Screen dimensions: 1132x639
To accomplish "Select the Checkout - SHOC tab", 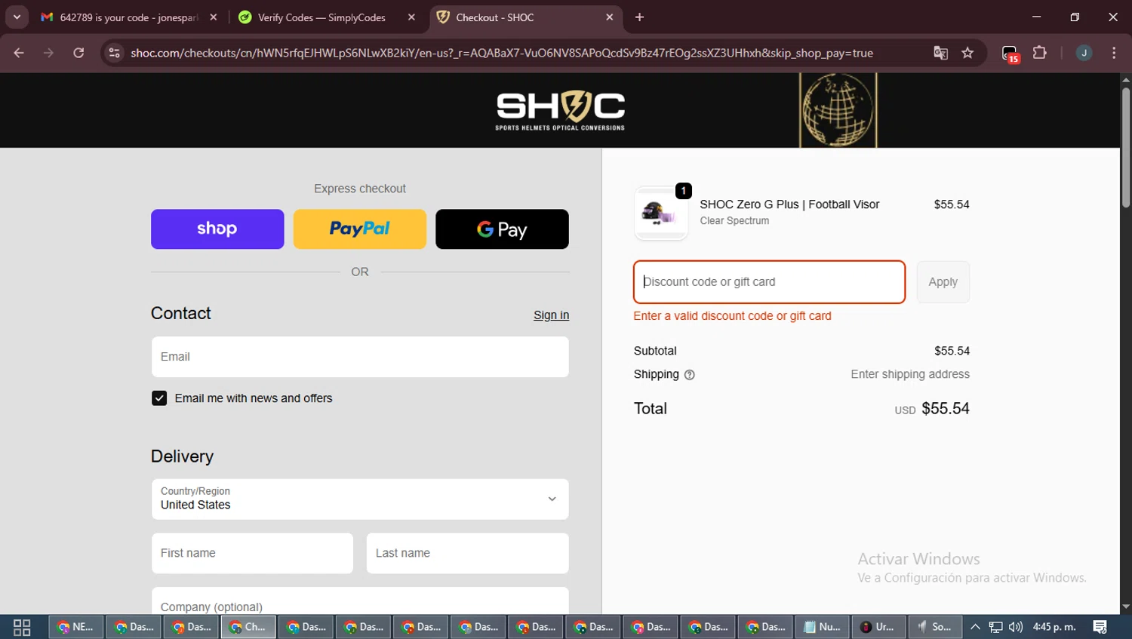I will point(524,17).
